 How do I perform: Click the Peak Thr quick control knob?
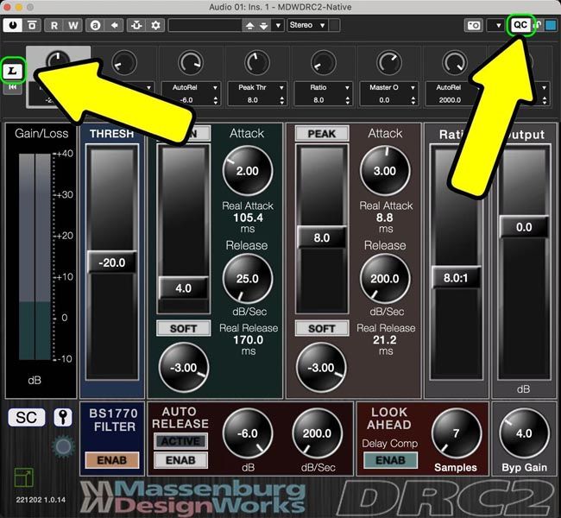(x=256, y=63)
